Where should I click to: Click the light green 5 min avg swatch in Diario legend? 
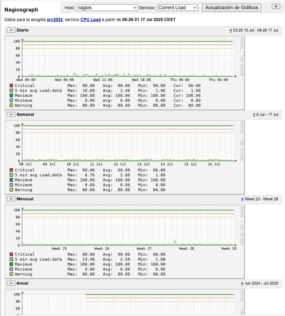[11, 90]
